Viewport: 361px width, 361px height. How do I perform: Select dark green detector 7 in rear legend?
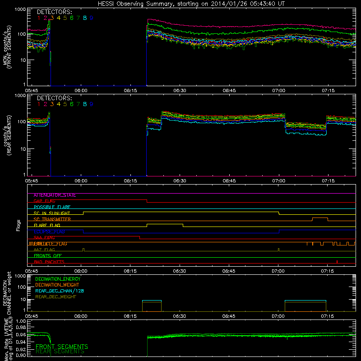point(78,104)
